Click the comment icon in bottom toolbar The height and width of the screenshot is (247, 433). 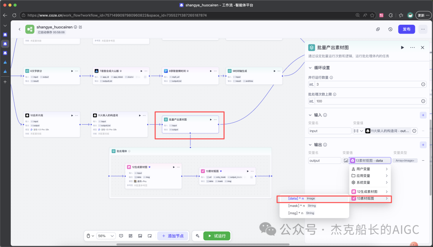click(121, 236)
